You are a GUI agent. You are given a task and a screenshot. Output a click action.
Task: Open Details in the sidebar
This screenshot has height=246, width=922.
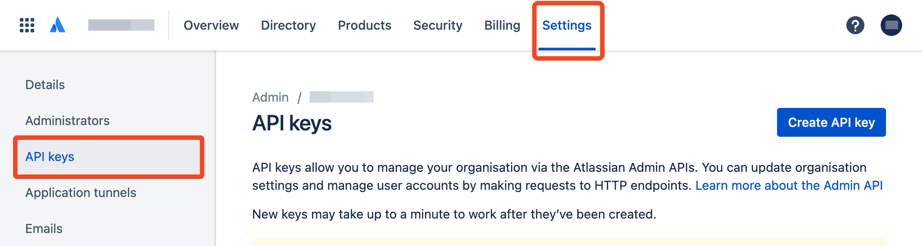pos(45,85)
